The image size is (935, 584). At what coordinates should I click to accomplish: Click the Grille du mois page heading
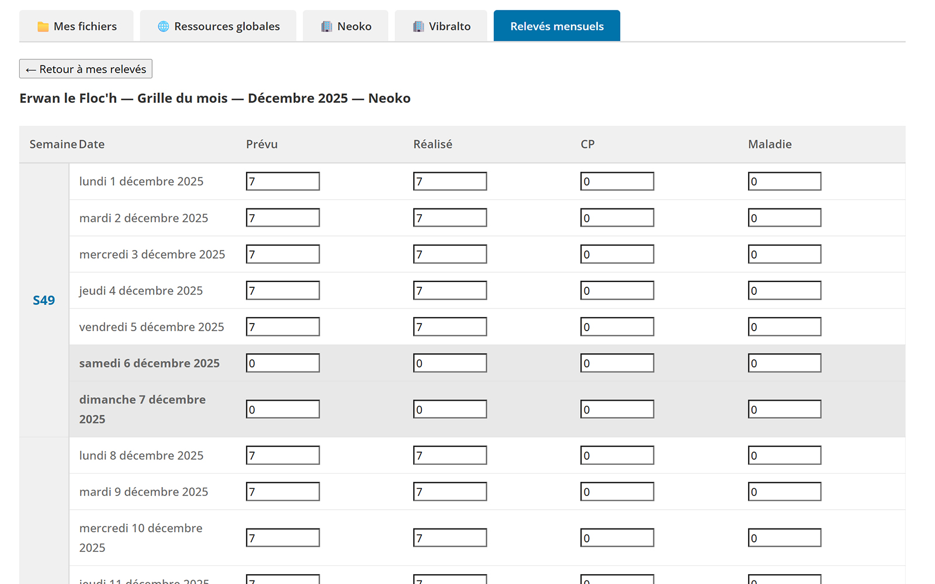click(x=215, y=98)
